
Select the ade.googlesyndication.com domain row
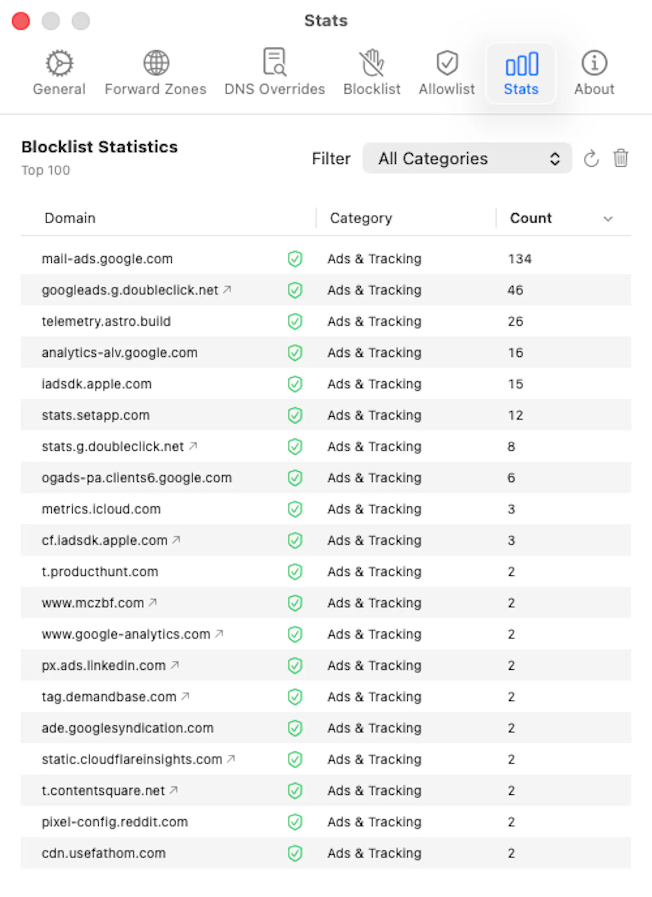point(326,728)
